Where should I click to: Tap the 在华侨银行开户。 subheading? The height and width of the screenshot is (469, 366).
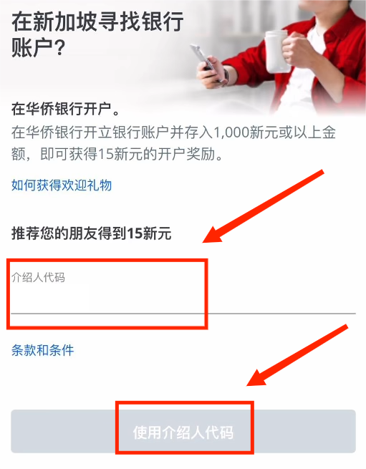pyautogui.click(x=66, y=109)
